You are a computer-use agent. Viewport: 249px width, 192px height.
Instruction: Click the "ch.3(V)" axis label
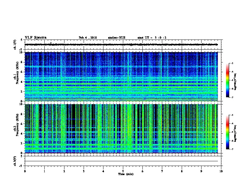pyautogui.click(x=15, y=161)
